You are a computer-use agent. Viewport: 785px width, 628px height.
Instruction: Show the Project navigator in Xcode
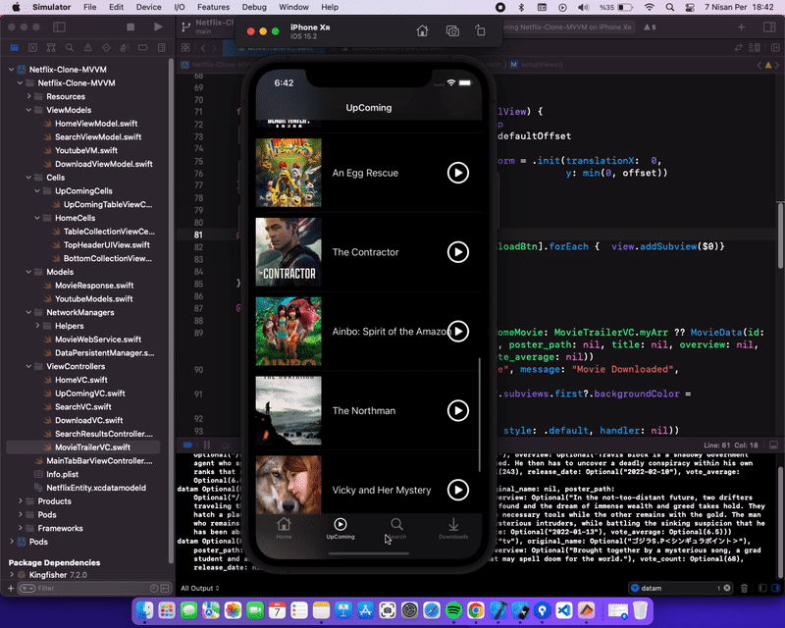coord(15,47)
